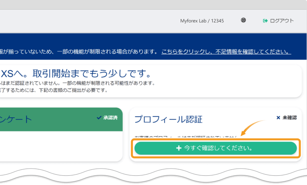The width and height of the screenshot is (307, 185).
Task: Click the text mentioning 下記の書類のご提出が必要です
Action: 73,90
